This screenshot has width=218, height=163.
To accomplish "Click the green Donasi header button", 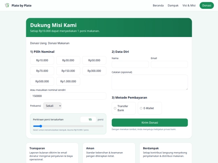I will tap(207, 5).
